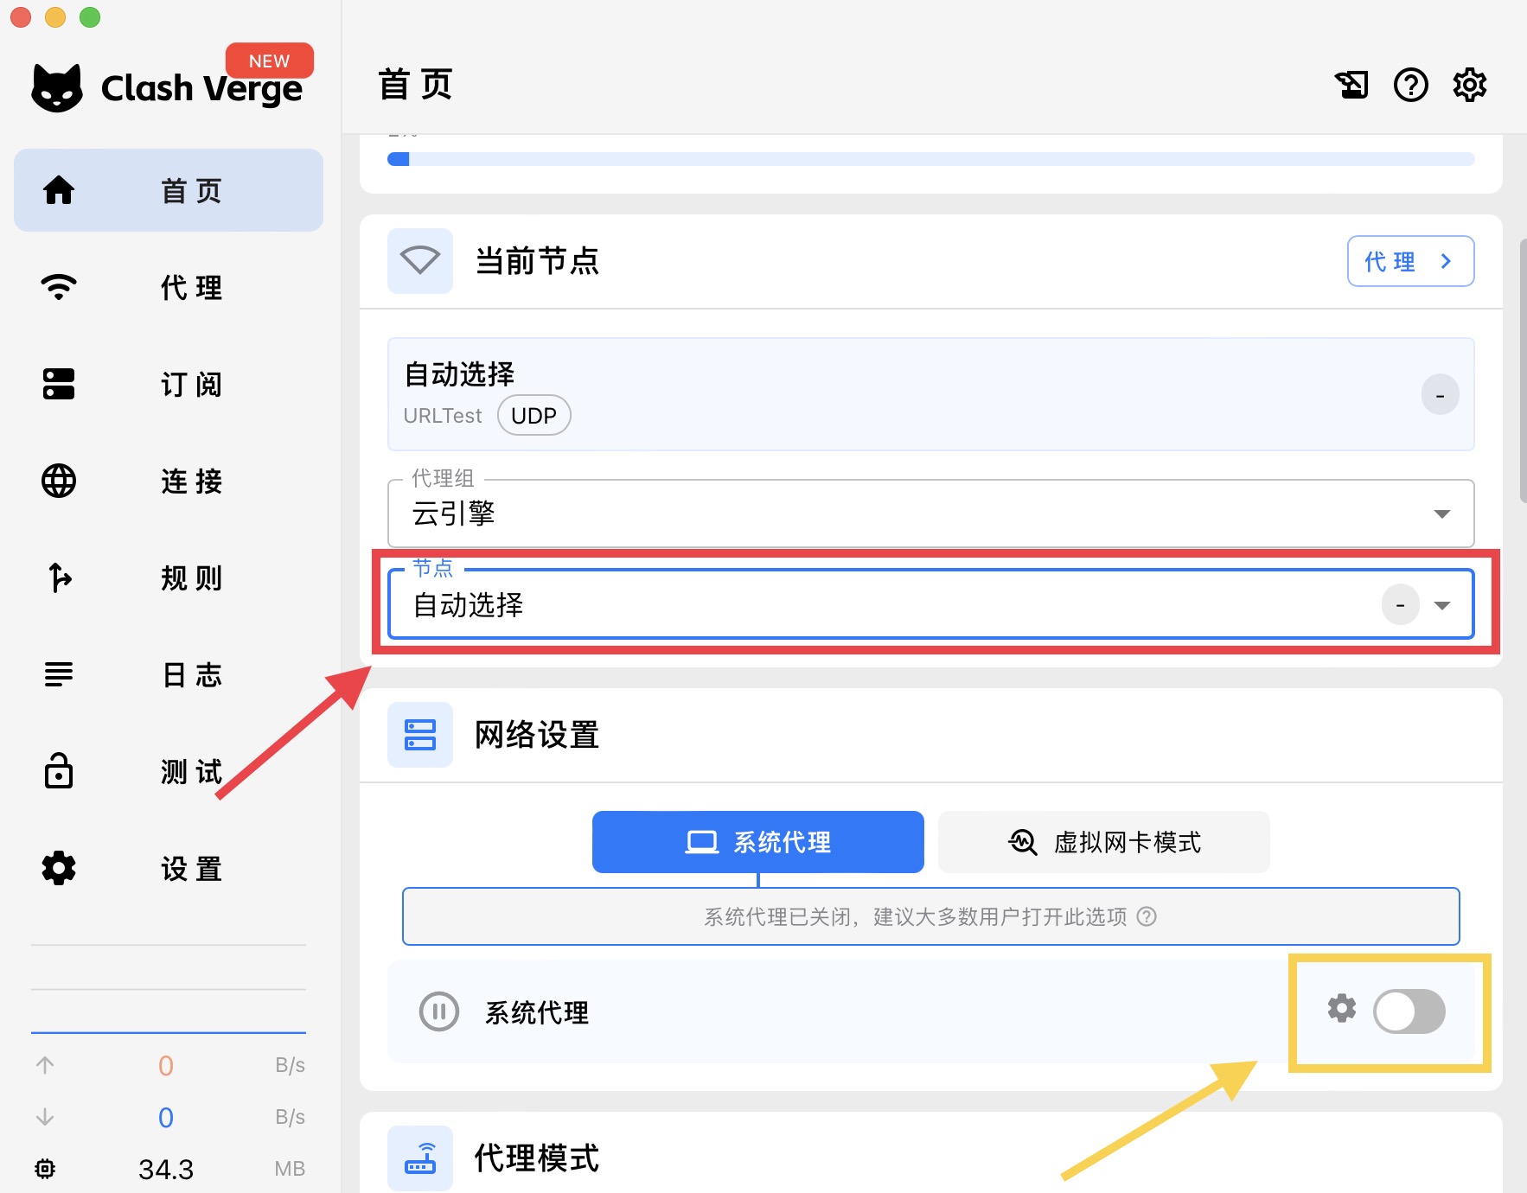Open settings gear in top header
Screen dimensions: 1527x1193
pos(1469,85)
